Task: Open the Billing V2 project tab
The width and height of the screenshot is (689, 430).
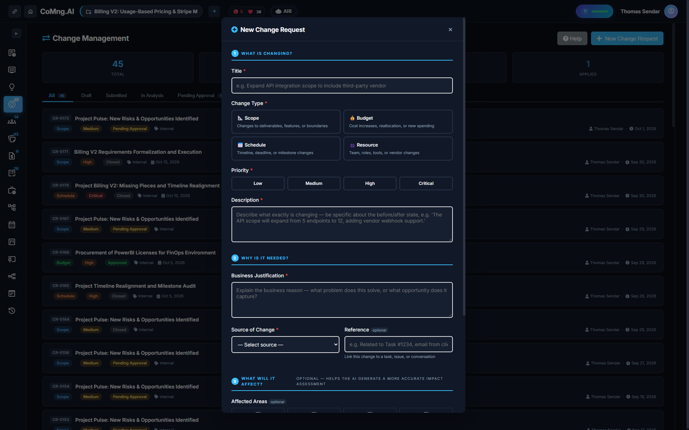Action: 141,11
